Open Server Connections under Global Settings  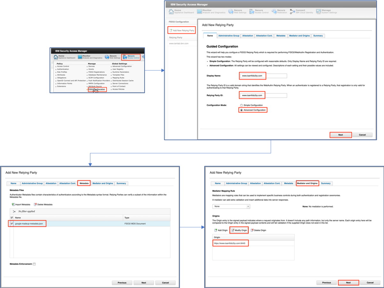click(120, 84)
